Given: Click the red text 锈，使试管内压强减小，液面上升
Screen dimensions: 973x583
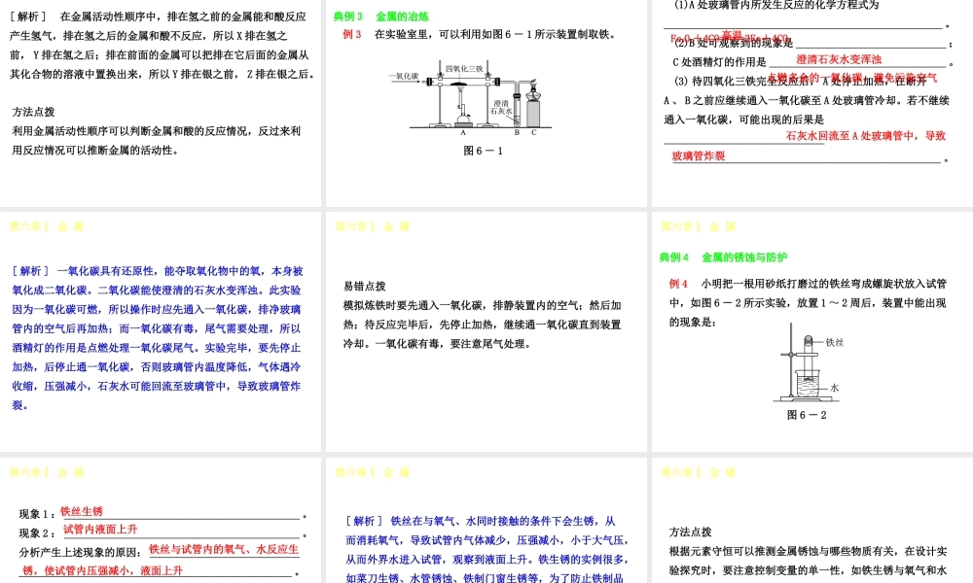Looking at the screenshot, I should tap(102, 570).
